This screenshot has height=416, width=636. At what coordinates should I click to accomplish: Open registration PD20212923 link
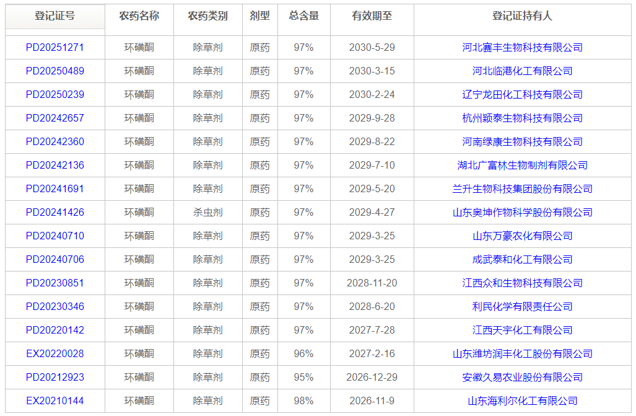pos(54,378)
